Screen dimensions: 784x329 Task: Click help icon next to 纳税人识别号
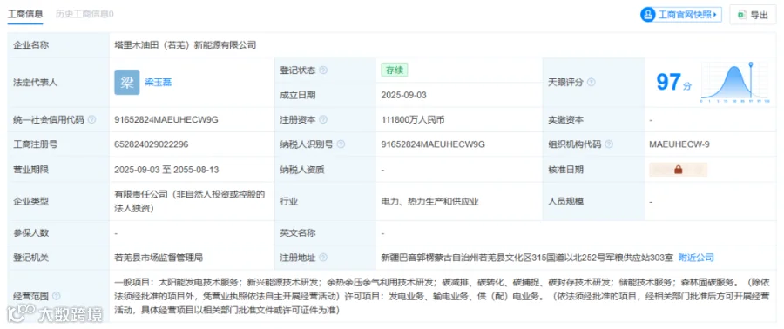point(341,144)
